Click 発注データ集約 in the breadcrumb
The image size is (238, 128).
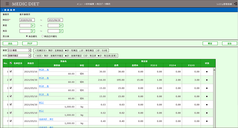point(103,4)
